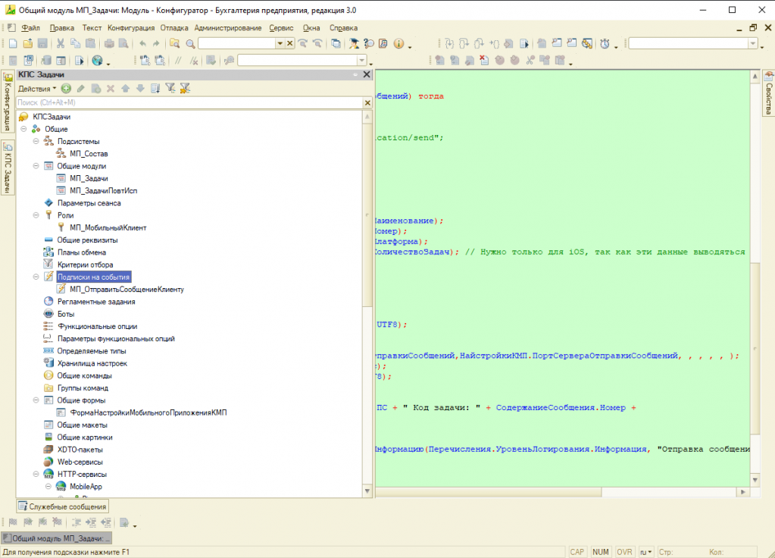Open the Конфигурация menu
The height and width of the screenshot is (558, 775).
coord(130,28)
